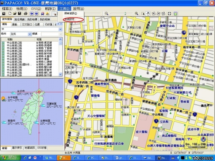Click the Taichung sunny weather icon

[x=4, y=99]
